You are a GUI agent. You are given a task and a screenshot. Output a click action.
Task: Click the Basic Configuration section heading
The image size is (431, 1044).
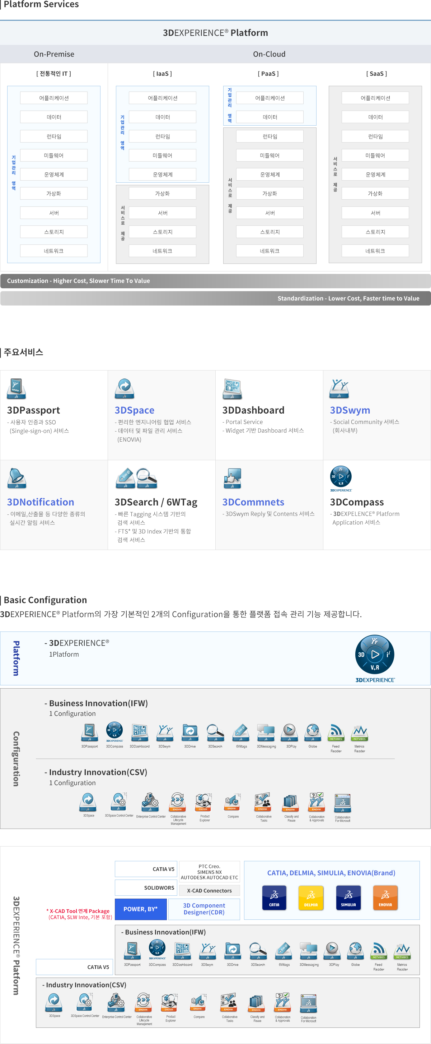[45, 600]
